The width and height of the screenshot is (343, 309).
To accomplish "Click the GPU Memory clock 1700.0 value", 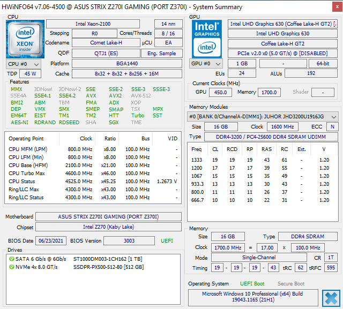I will (x=269, y=93).
